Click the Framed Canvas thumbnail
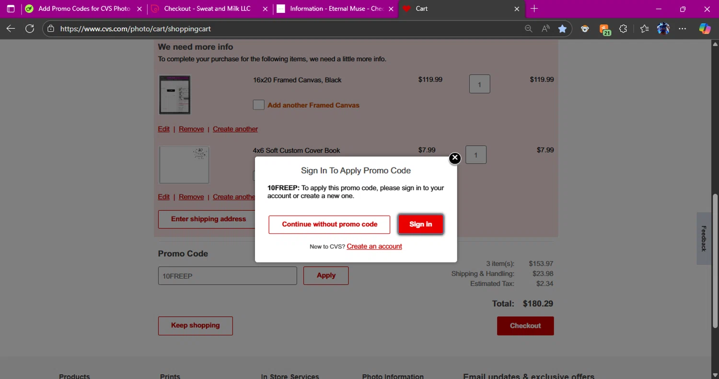Viewport: 719px width, 379px height. coord(174,95)
